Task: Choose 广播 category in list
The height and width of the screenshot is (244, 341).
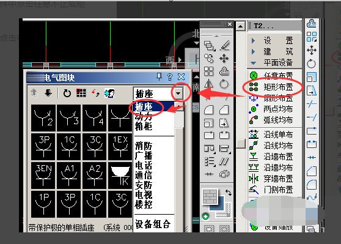Action: [x=144, y=155]
